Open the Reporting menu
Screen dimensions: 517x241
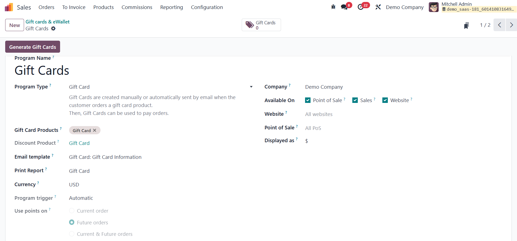point(172,7)
